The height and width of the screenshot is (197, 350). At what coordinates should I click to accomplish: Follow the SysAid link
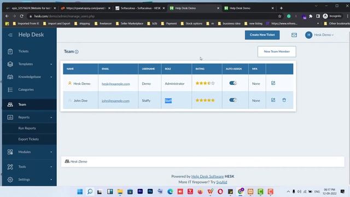pyautogui.click(x=221, y=182)
